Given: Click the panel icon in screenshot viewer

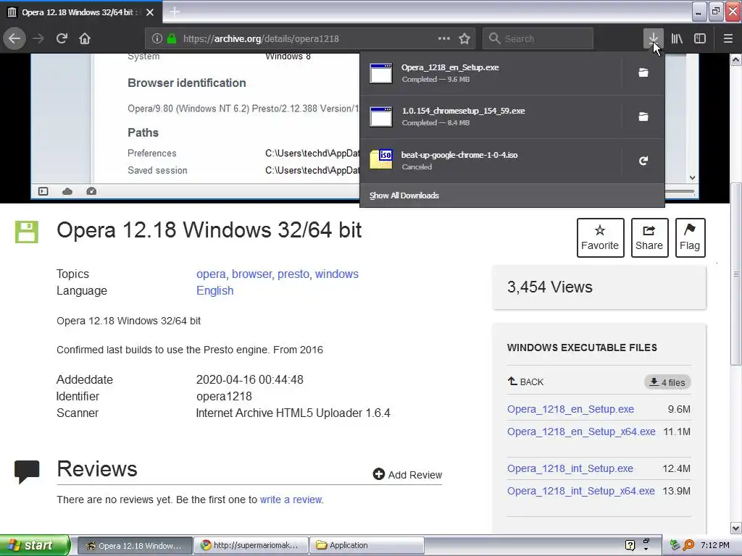Looking at the screenshot, I should click(x=43, y=191).
